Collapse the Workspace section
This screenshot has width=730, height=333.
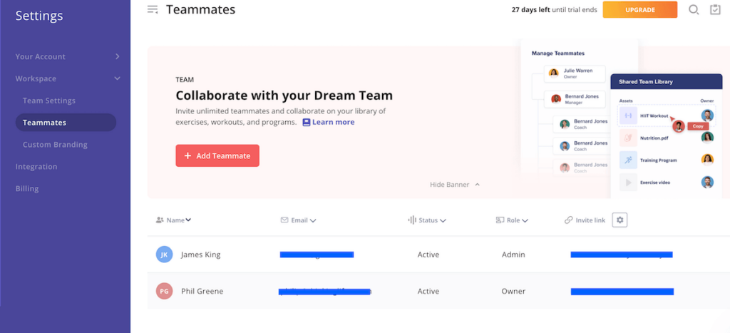coord(118,78)
